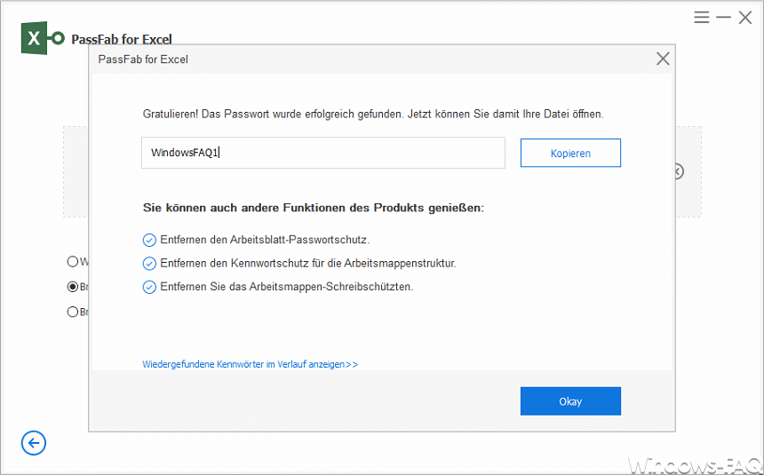Open Wiedergefundene Kennwörter im Verlauf anzeigen link
Viewport: 764px width, 475px height.
tap(250, 364)
